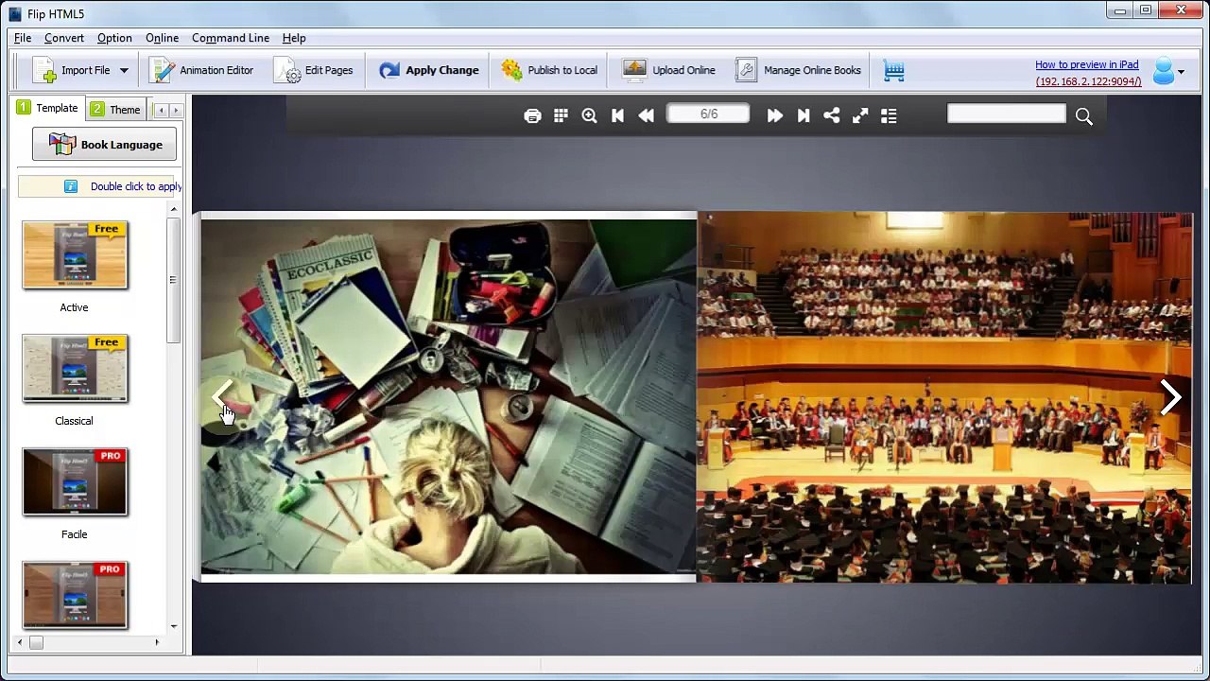Open the Animation Editor

(202, 70)
